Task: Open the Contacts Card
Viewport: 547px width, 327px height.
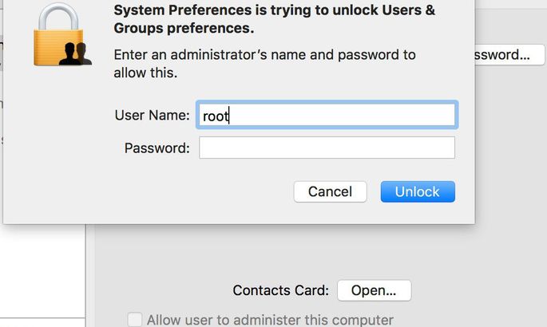Action: 374,290
